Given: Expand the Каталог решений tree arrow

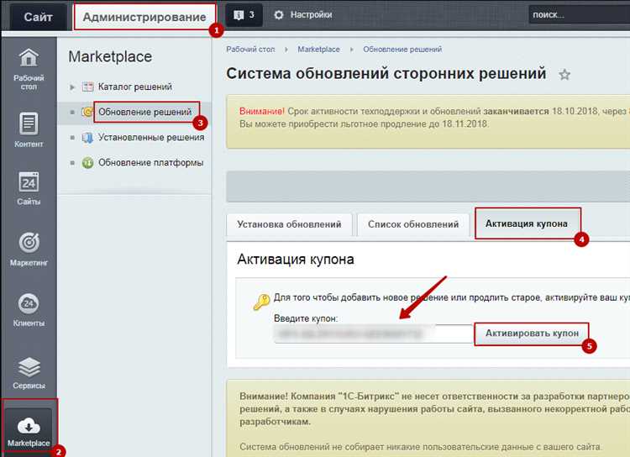Looking at the screenshot, I should 72,87.
